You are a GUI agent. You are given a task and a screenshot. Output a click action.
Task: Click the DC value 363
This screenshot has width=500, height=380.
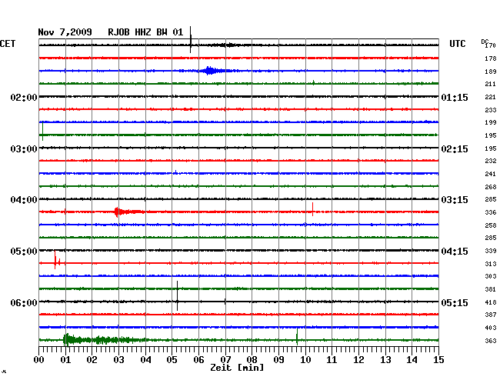pos(491,341)
